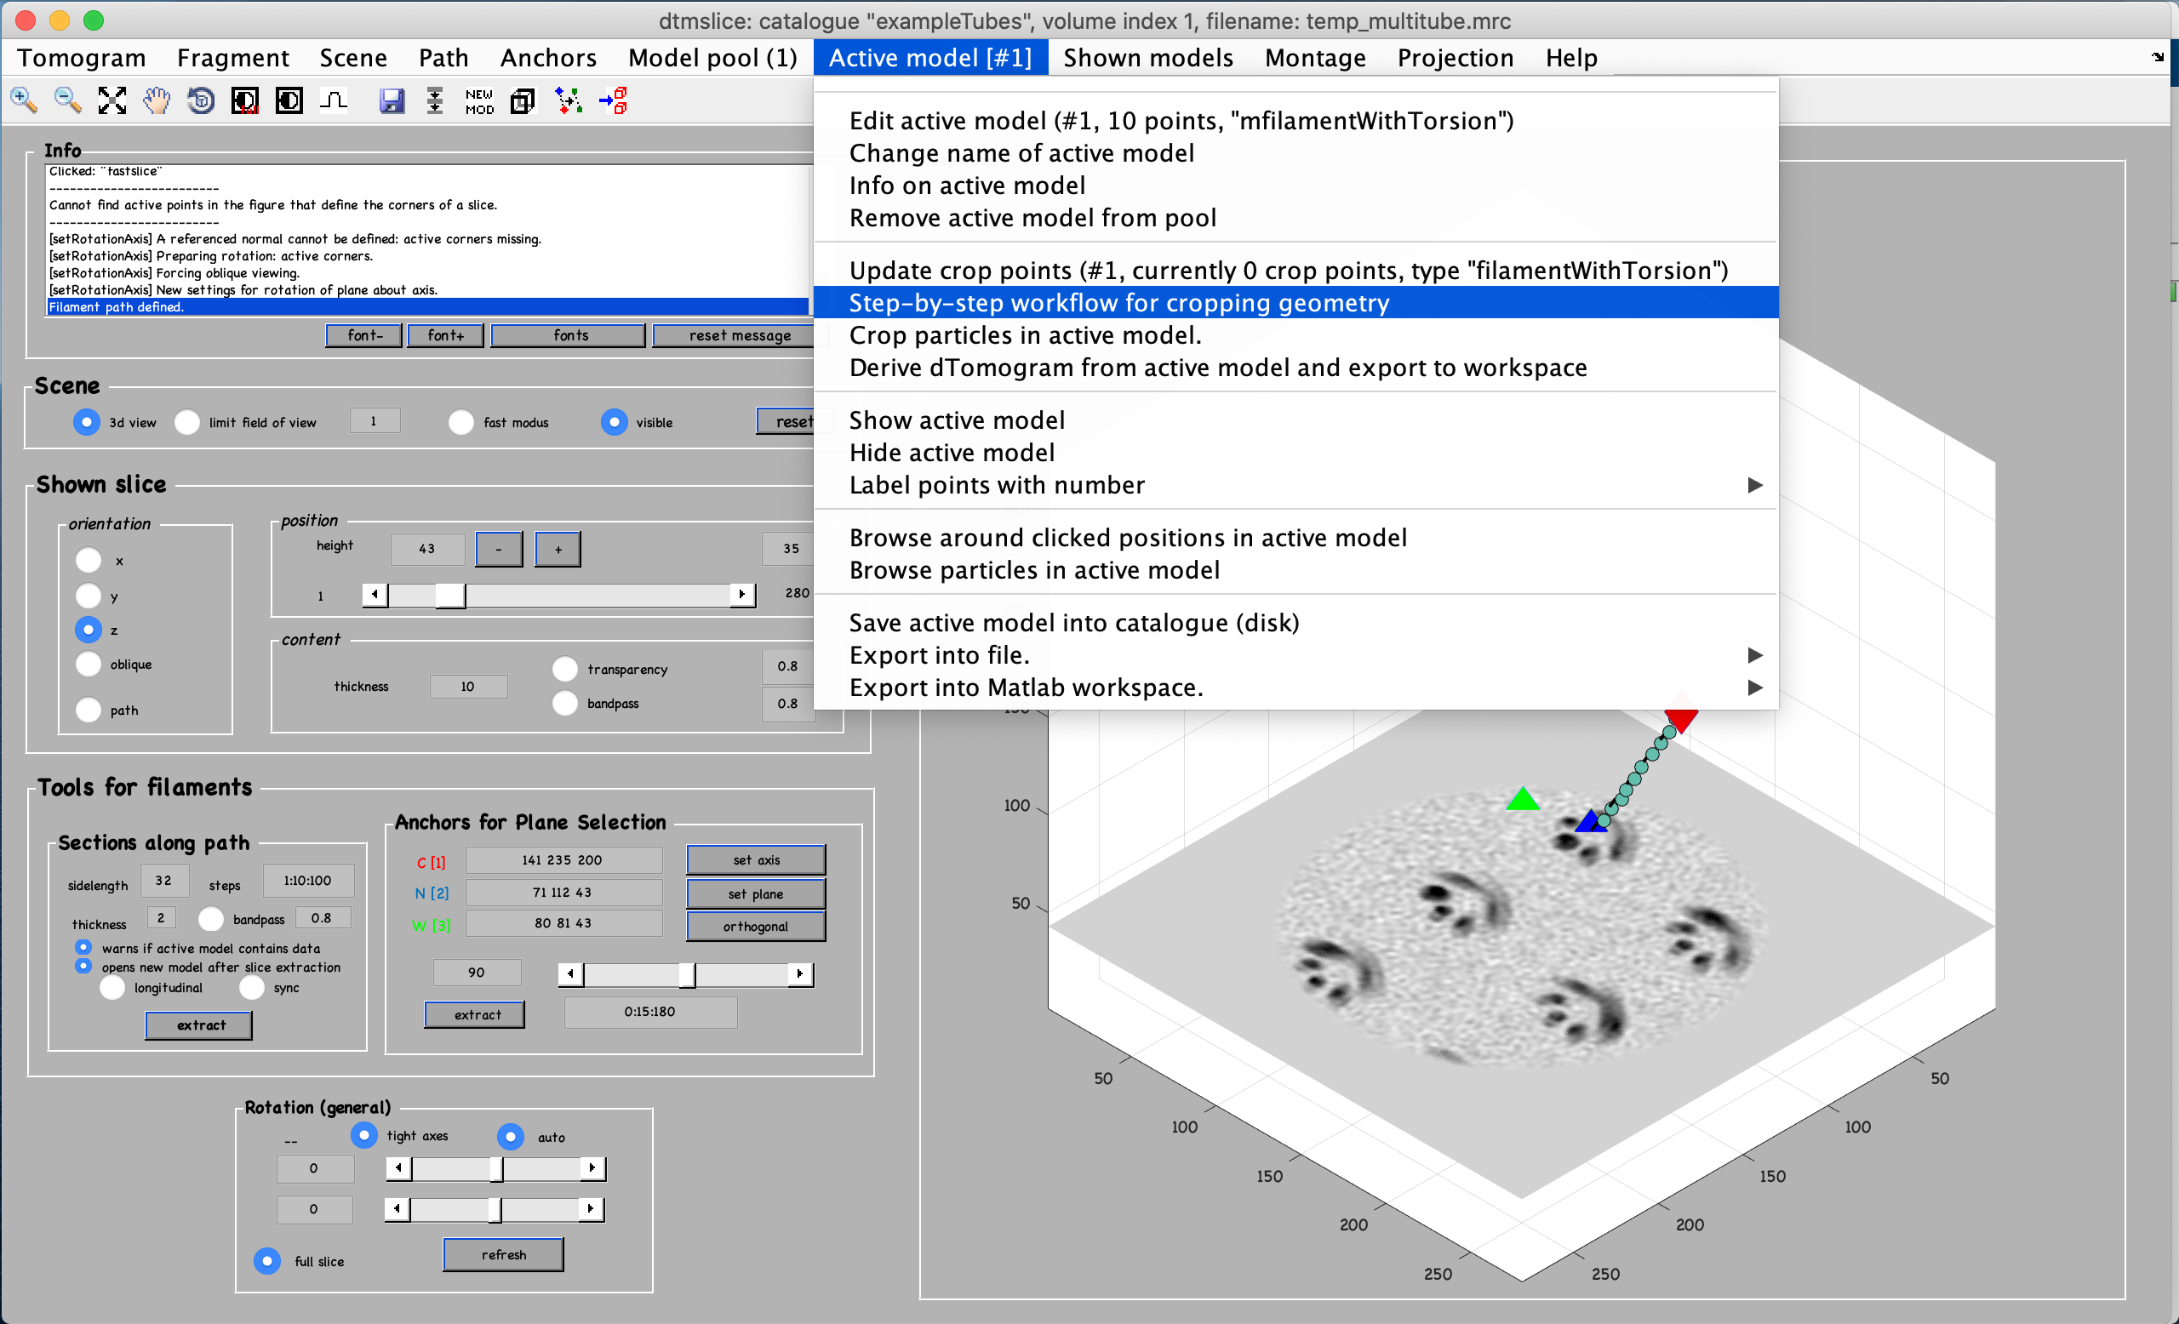
Task: Select the pan hand tool
Action: pos(157,100)
